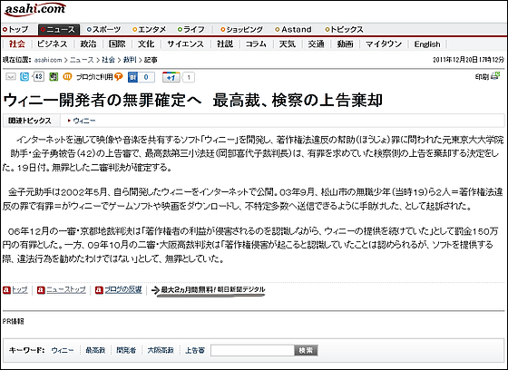Screen dimensions: 508x370
Task: Click the ブログの反響 footer link
Action: (x=123, y=289)
